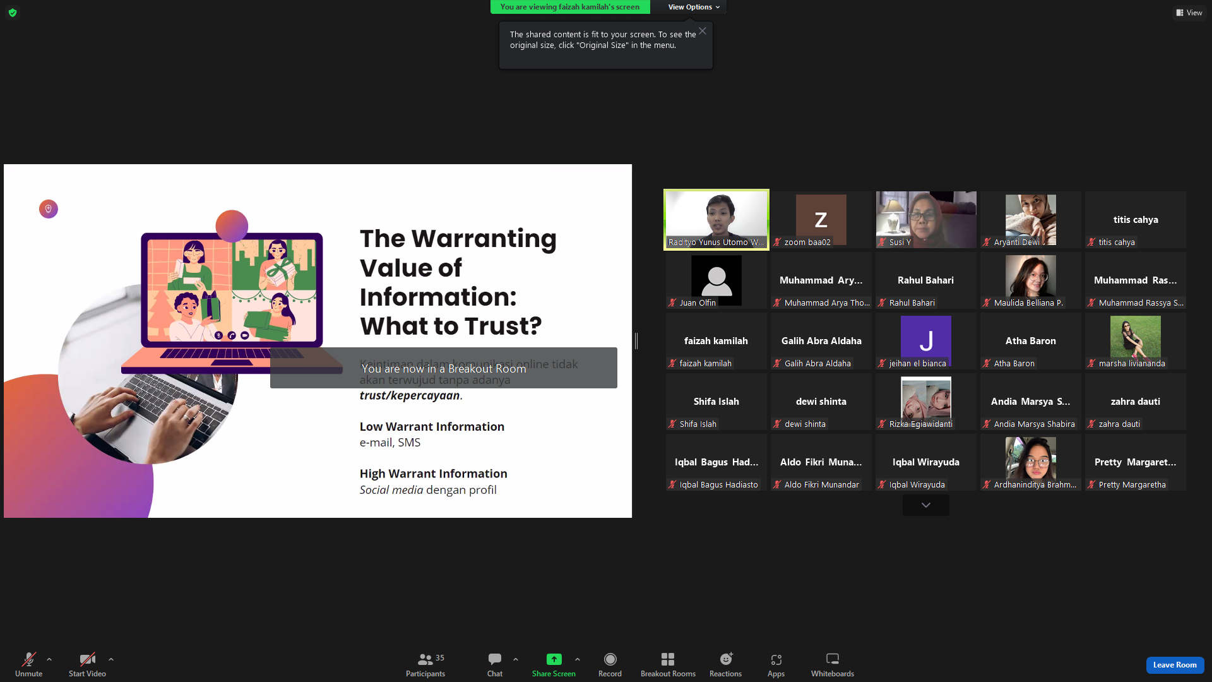Open video options arrow beside Start Video
Viewport: 1212px width, 682px height.
[x=111, y=659]
